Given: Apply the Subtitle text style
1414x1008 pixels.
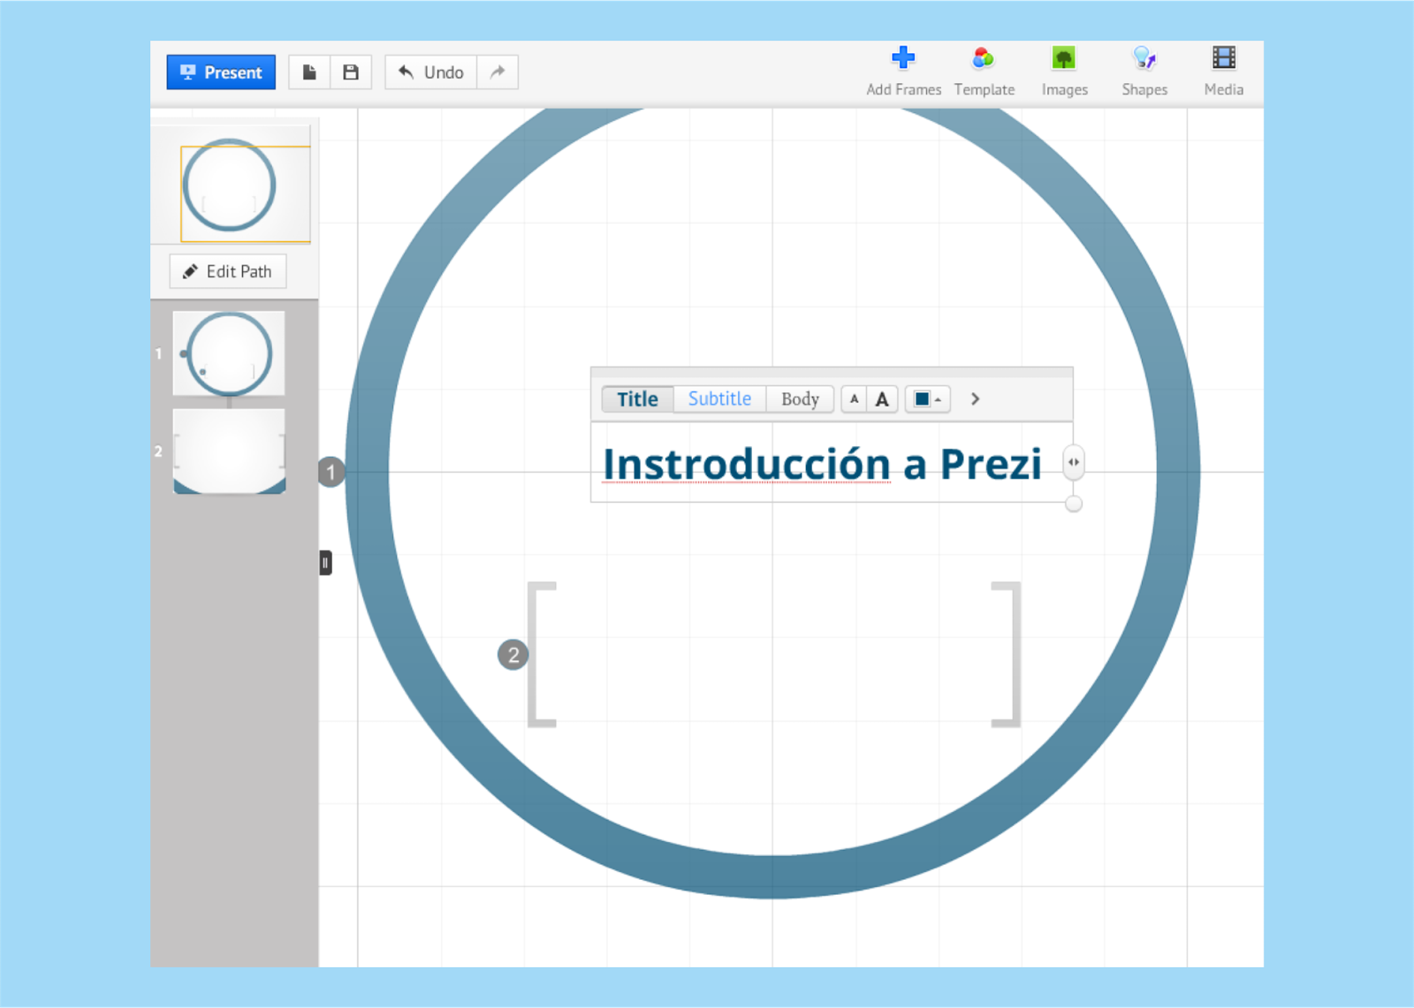Looking at the screenshot, I should (x=719, y=399).
